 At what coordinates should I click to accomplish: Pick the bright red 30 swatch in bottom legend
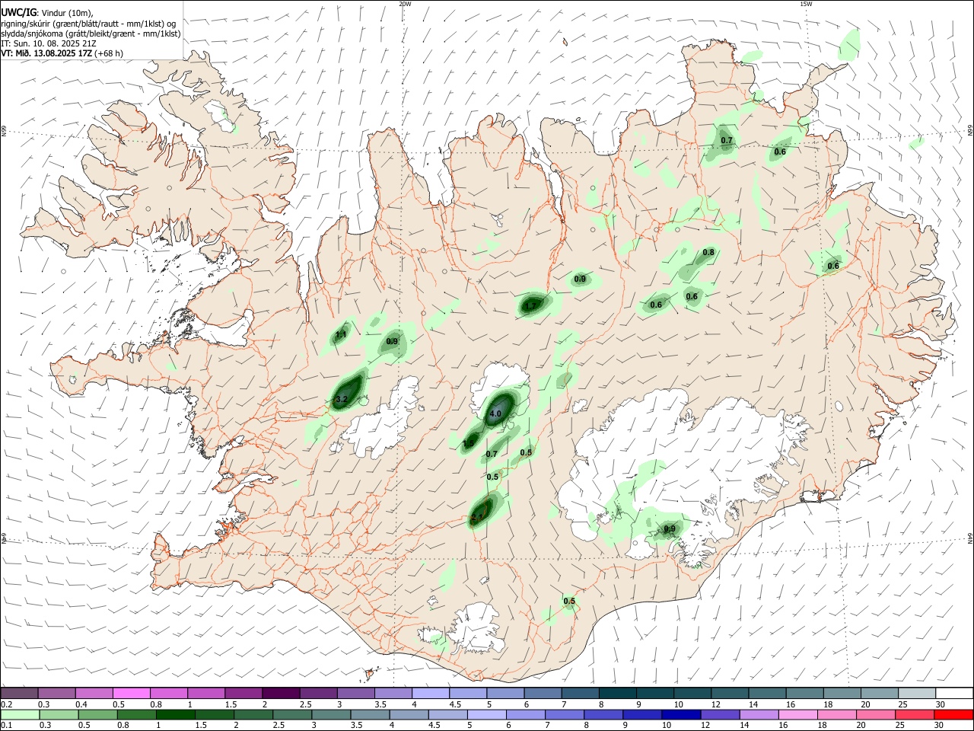click(x=953, y=714)
